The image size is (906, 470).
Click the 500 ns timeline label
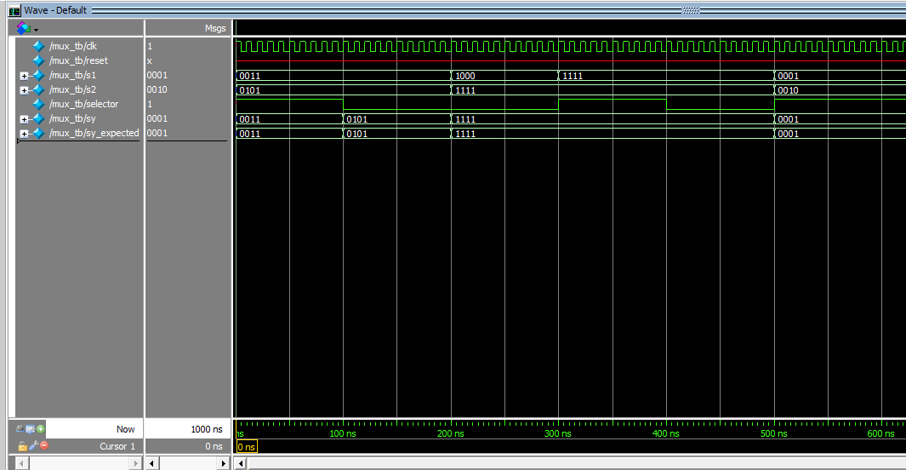click(x=773, y=433)
